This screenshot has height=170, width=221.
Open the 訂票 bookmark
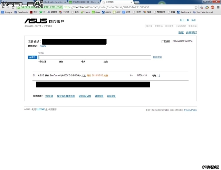(x=171, y=12)
